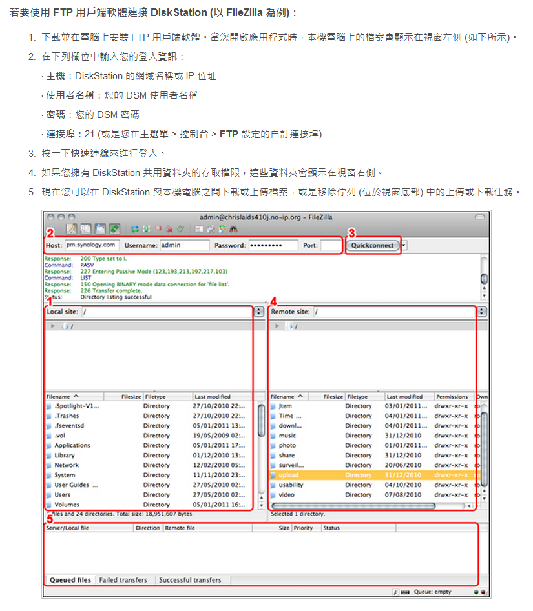Toggle the message log display icon
The image size is (533, 611).
pyautogui.click(x=72, y=229)
